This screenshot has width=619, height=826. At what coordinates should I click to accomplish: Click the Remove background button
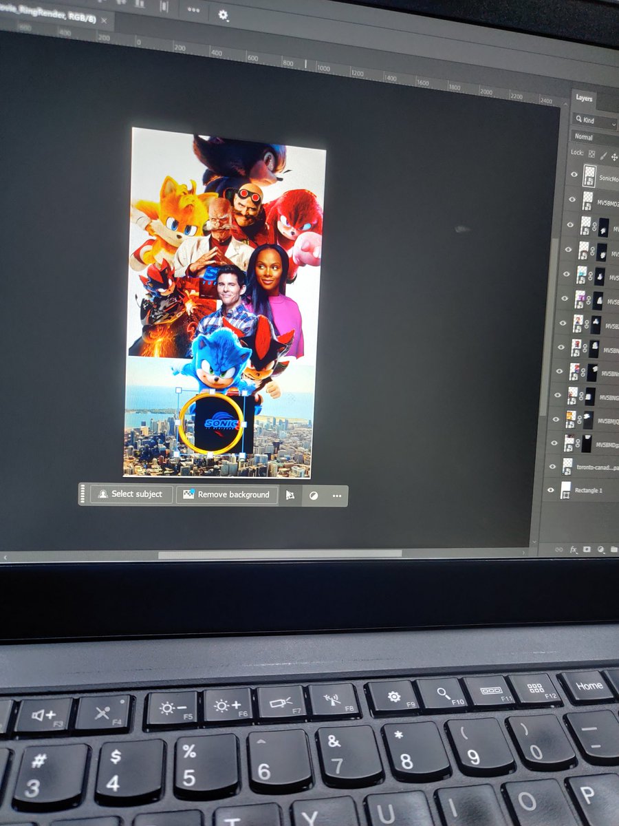point(227,495)
